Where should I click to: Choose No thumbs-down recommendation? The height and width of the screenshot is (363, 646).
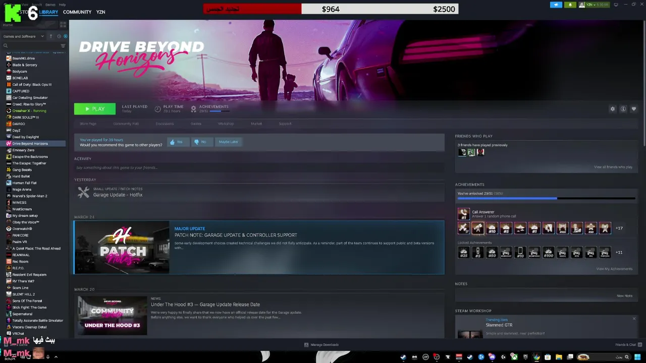click(201, 142)
